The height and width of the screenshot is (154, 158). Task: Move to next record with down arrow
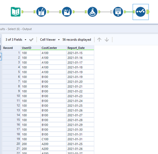[107, 39]
